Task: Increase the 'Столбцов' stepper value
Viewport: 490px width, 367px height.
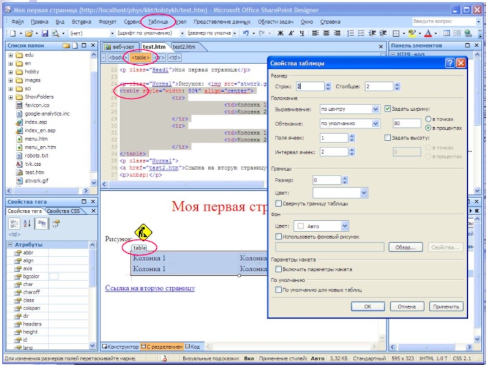Action: [397, 84]
